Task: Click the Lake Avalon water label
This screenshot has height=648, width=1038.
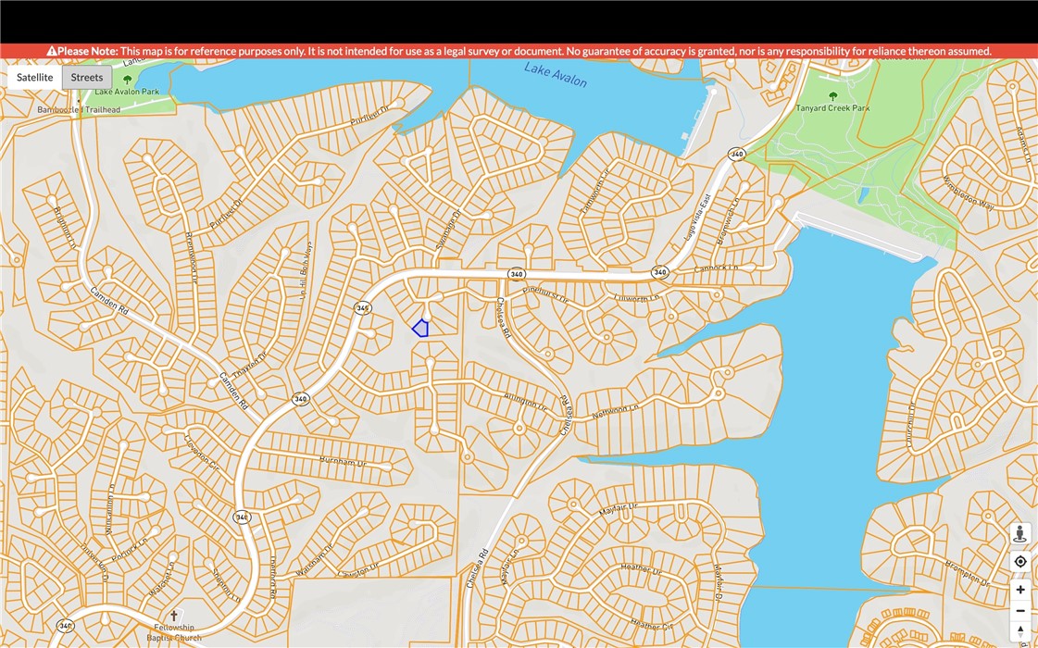Action: (556, 75)
